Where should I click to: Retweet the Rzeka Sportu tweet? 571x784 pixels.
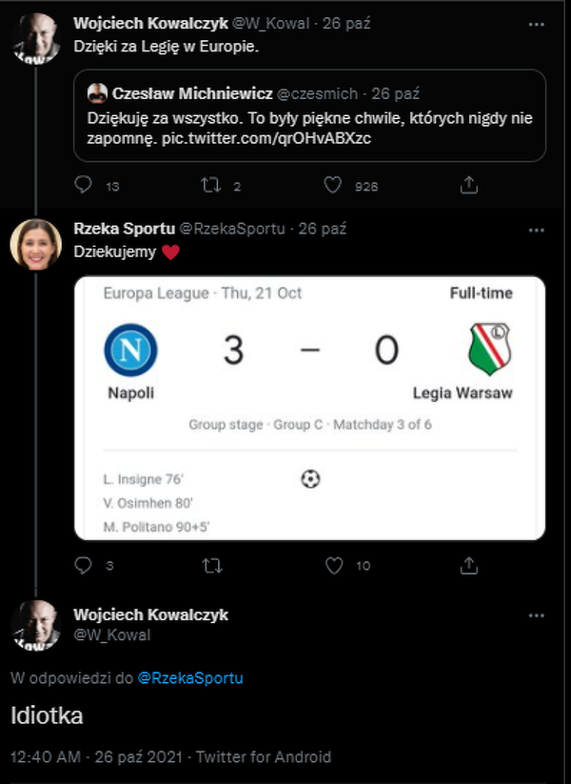click(x=212, y=565)
